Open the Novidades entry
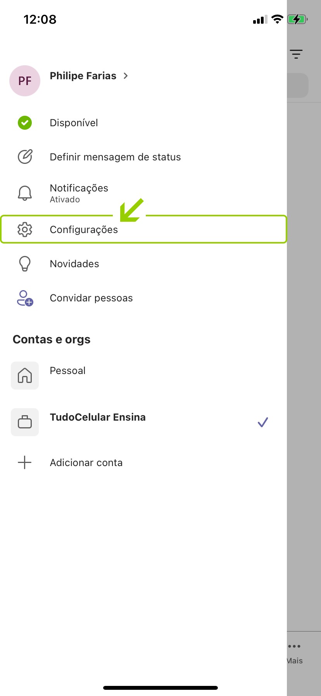 74,264
